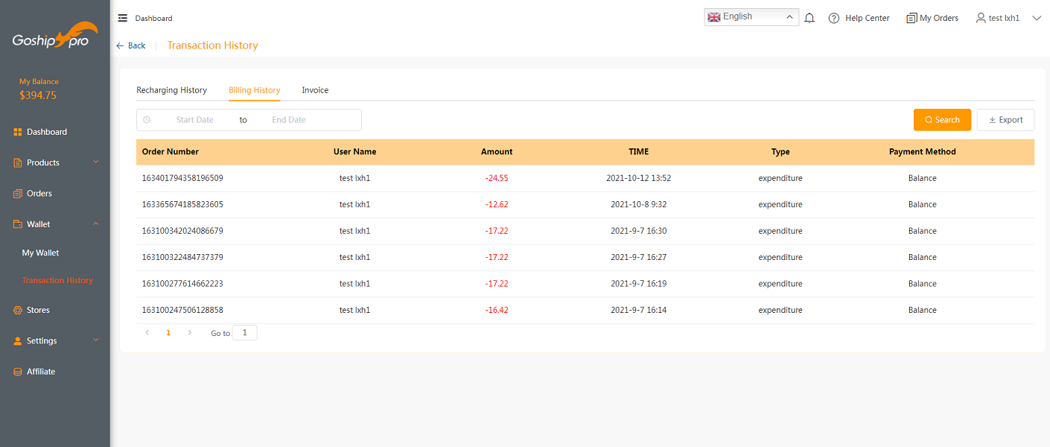The image size is (1050, 447).
Task: Click the hamburger menu collapse icon
Action: pos(123,18)
